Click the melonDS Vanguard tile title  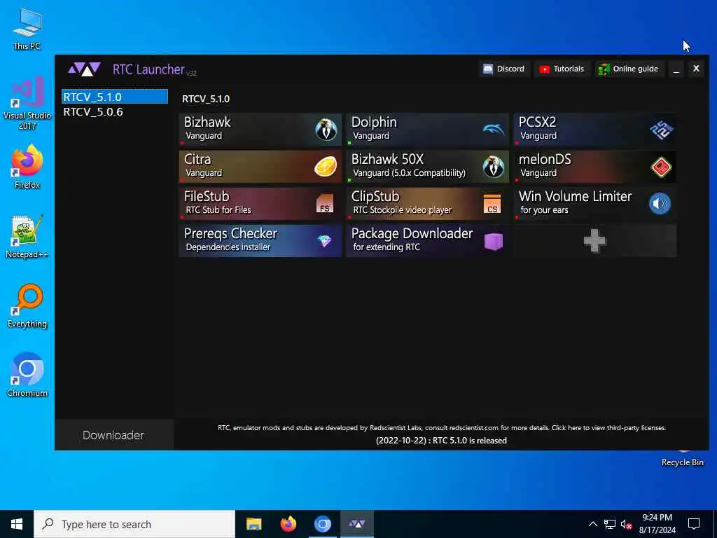(x=545, y=159)
